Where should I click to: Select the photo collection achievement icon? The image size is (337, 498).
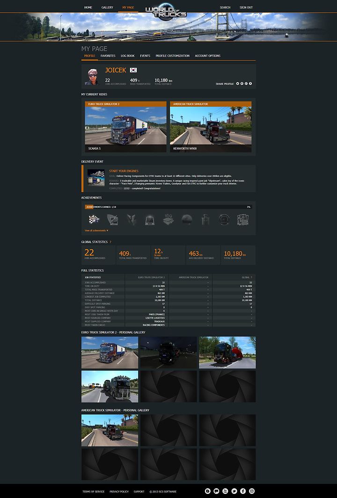(x=242, y=219)
